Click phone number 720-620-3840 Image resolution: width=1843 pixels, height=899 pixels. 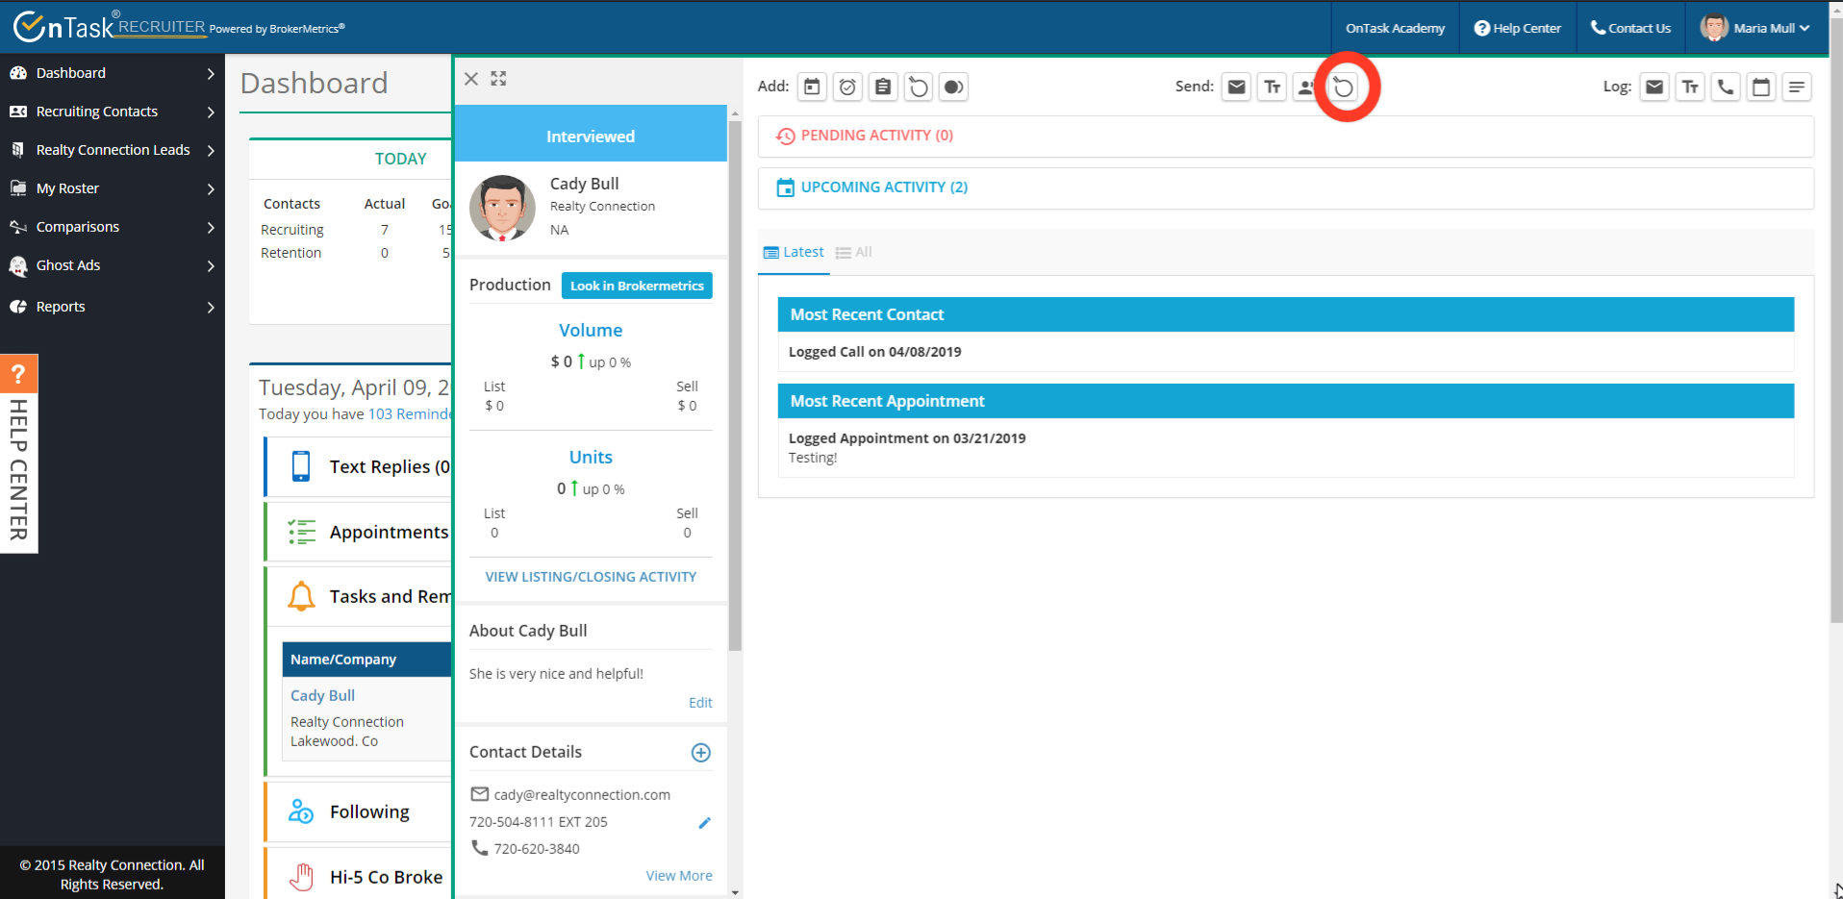point(537,849)
